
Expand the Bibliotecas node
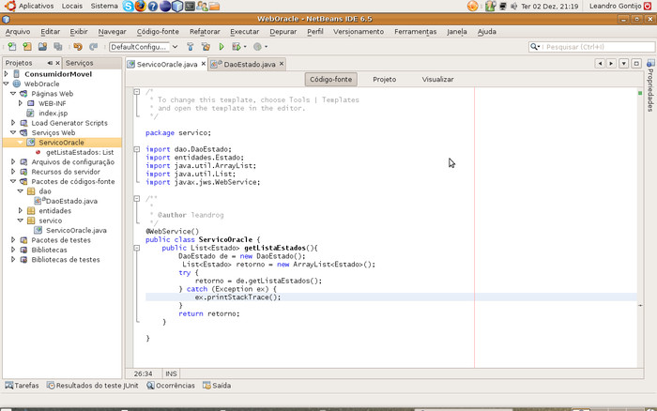tap(13, 250)
